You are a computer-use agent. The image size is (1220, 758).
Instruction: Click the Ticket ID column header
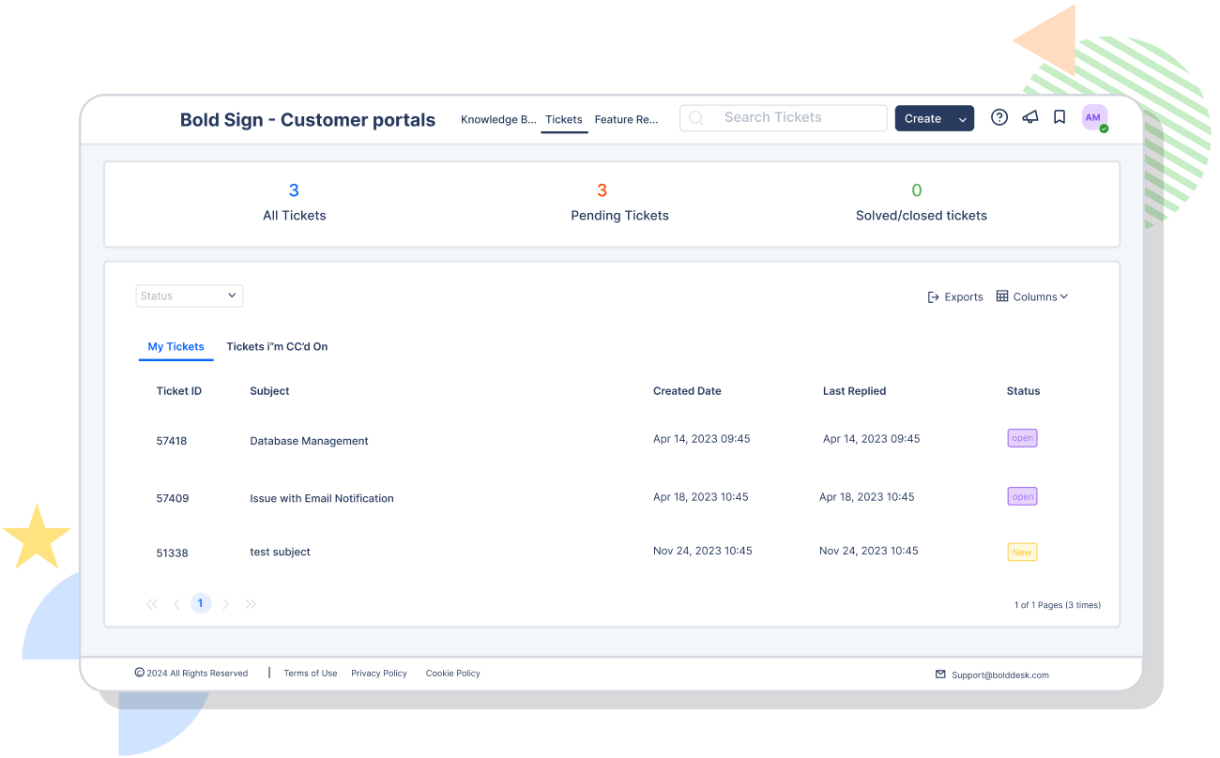tap(179, 391)
